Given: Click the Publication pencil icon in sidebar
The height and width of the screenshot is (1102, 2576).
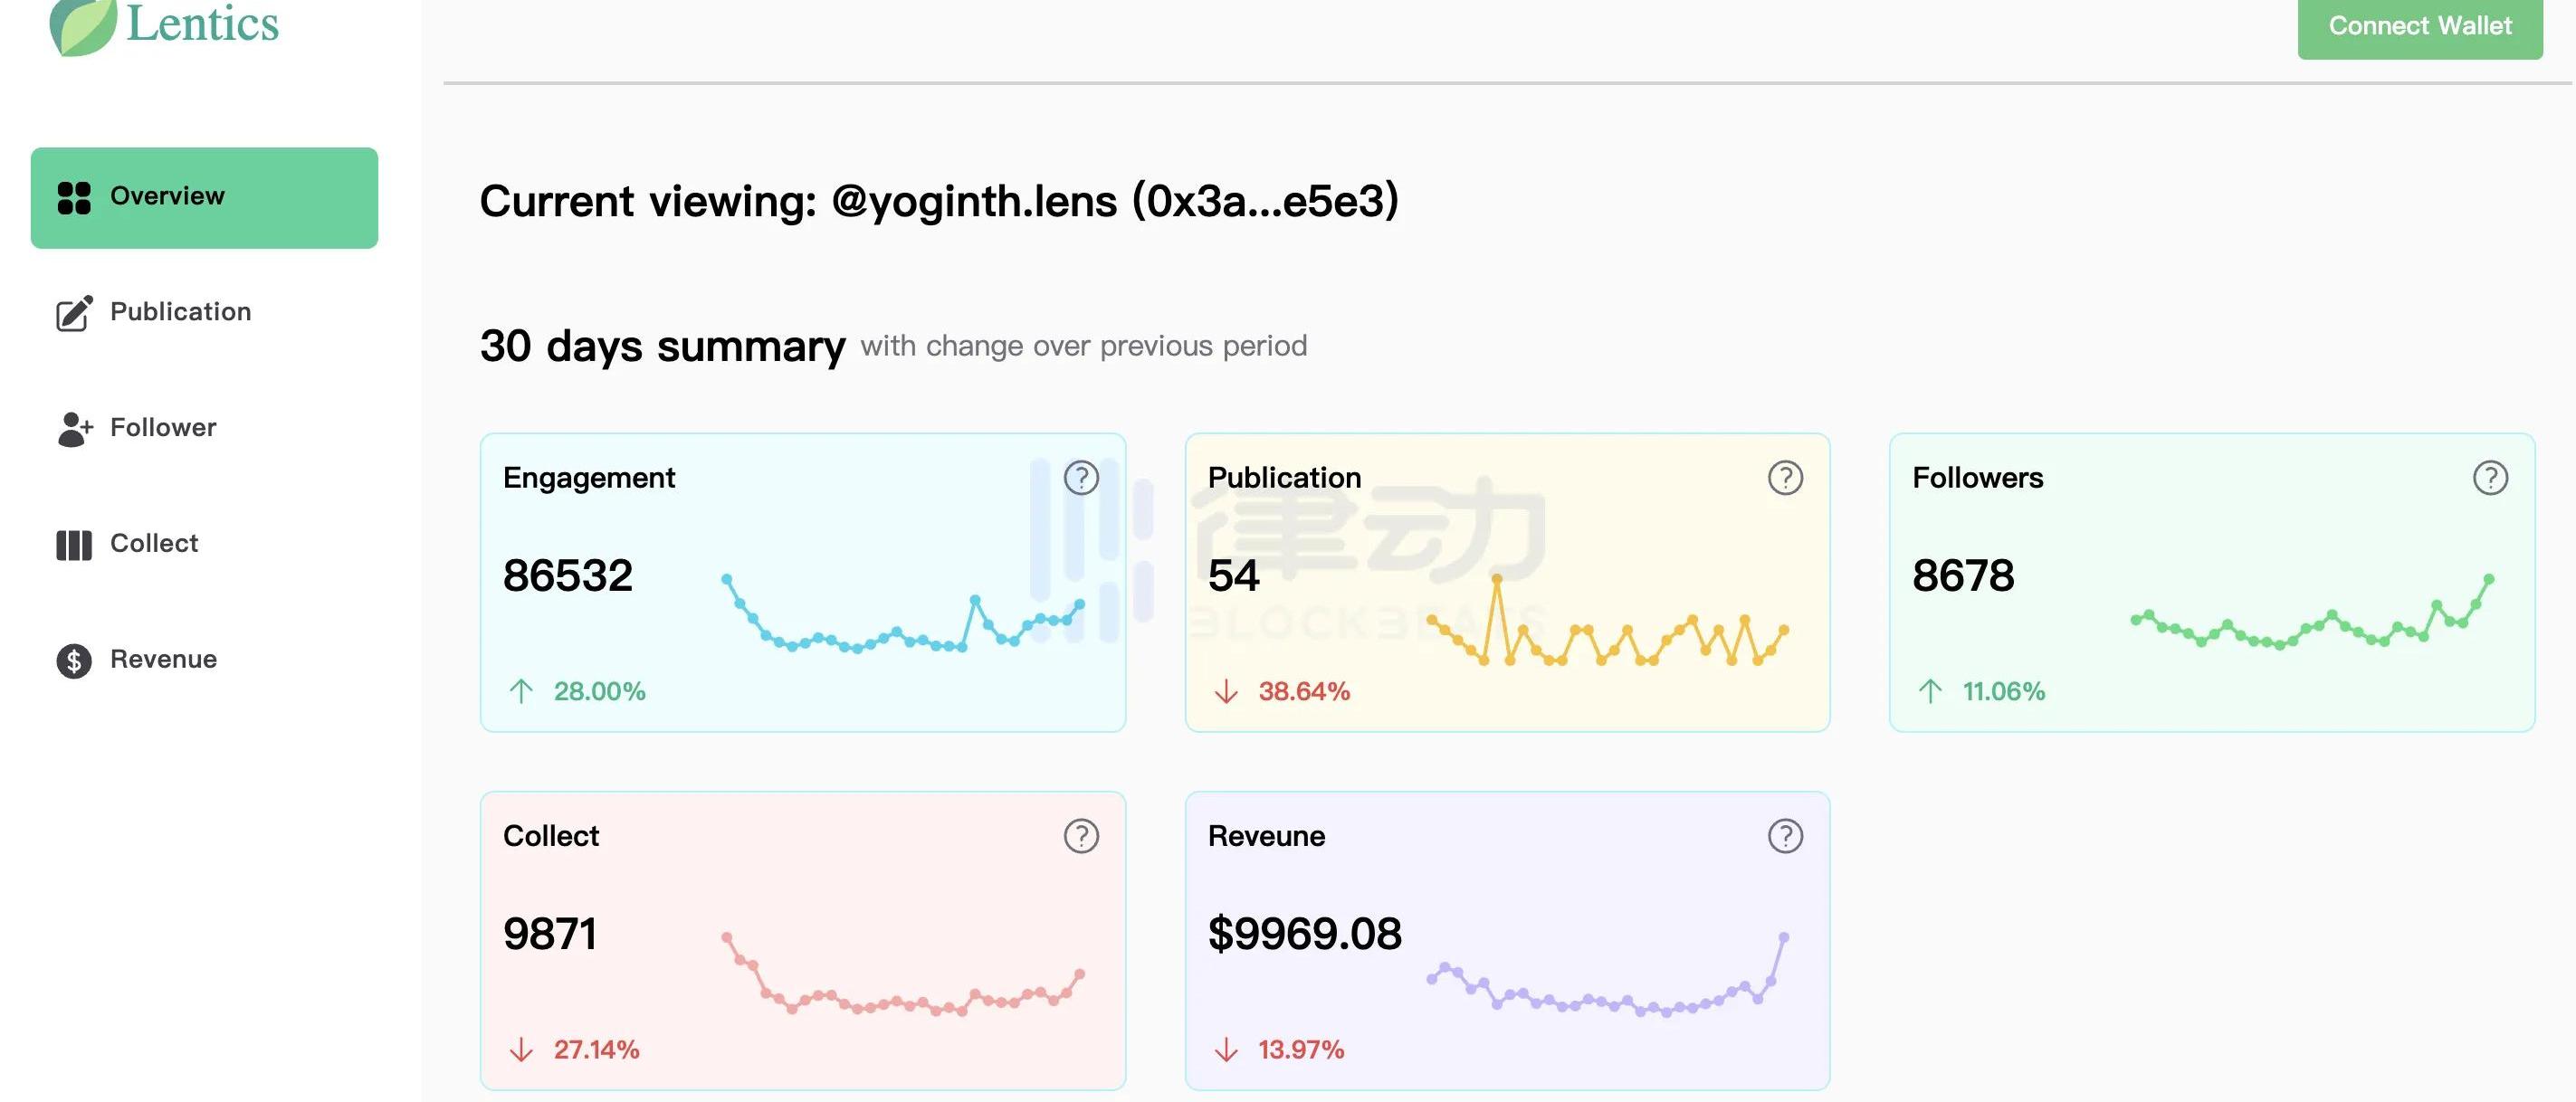Looking at the screenshot, I should pyautogui.click(x=74, y=313).
